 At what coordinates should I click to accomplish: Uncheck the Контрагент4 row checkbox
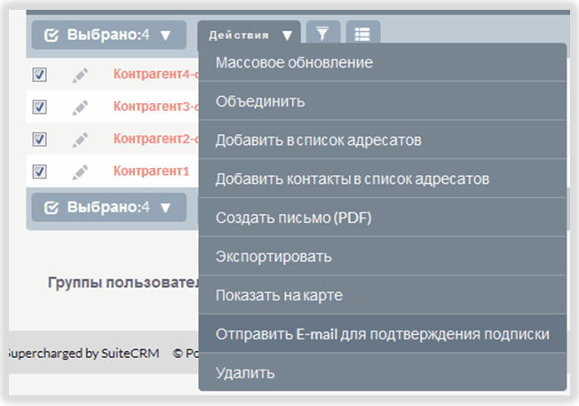(39, 75)
